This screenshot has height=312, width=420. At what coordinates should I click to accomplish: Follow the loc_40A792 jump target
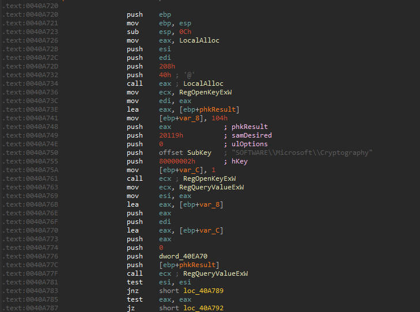(203, 308)
